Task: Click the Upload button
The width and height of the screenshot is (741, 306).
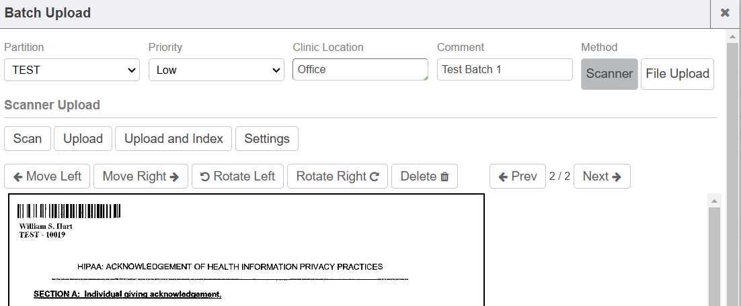Action: tap(83, 139)
